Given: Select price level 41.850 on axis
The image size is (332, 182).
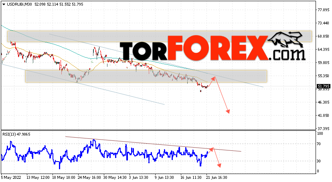Looking at the screenshot, I should [323, 116].
